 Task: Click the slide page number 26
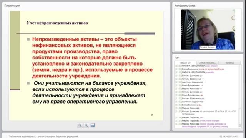(152, 115)
